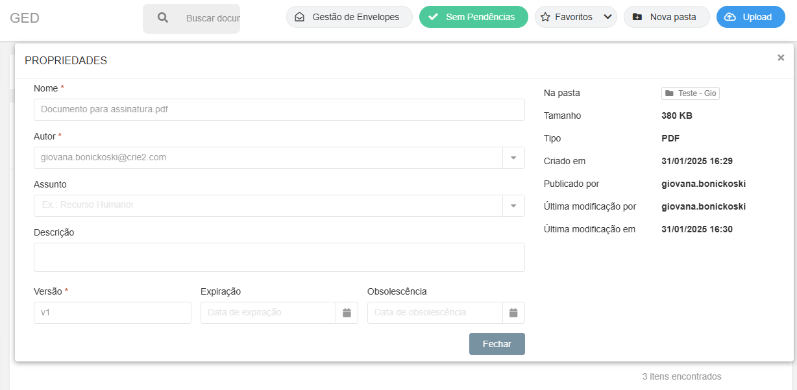Click the Versão input field
Screen dimensions: 797x390
(x=112, y=313)
